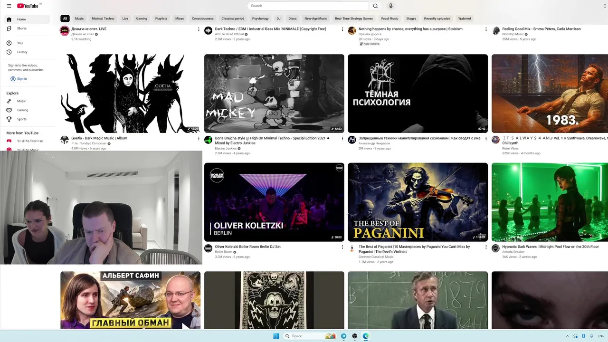This screenshot has width=608, height=342.
Task: Open options for Dark Techno MINIMALE video
Action: click(x=342, y=29)
